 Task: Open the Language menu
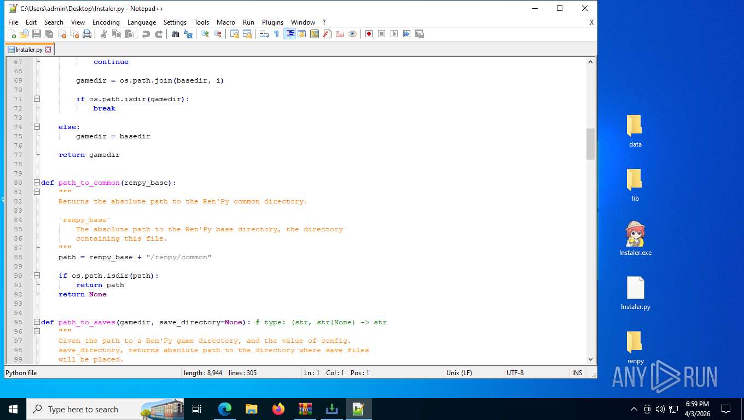click(x=142, y=22)
